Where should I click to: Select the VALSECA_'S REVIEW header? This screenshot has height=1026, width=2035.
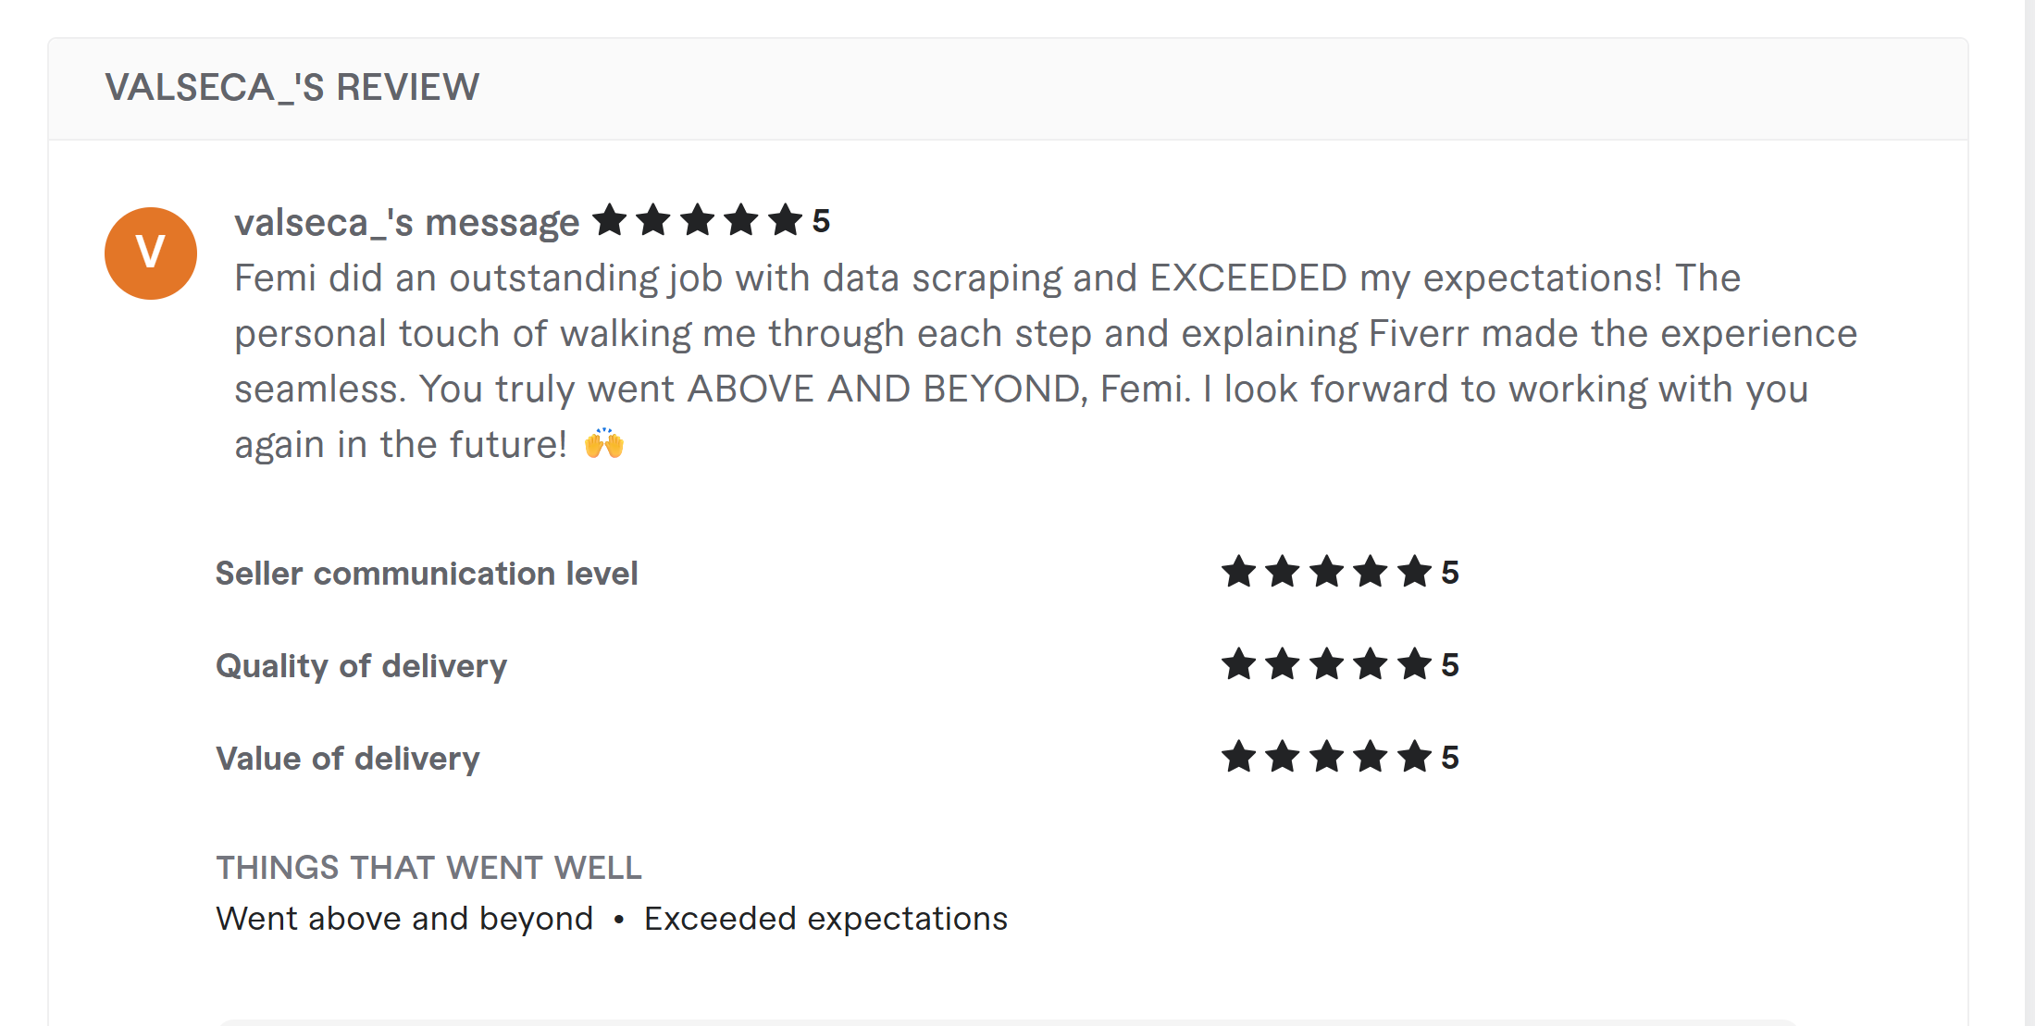pos(292,88)
